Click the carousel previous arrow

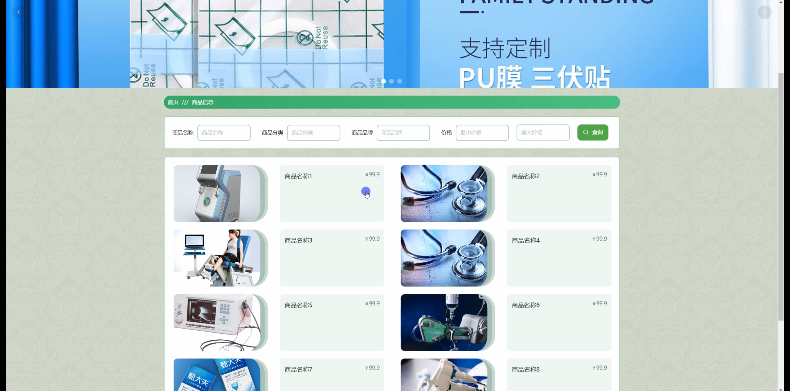point(19,12)
